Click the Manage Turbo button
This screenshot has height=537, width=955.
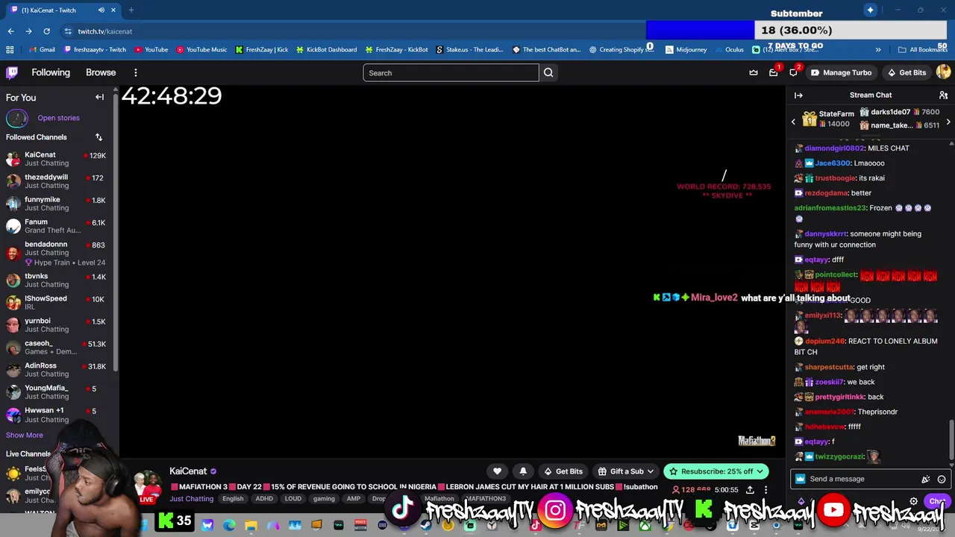click(841, 72)
